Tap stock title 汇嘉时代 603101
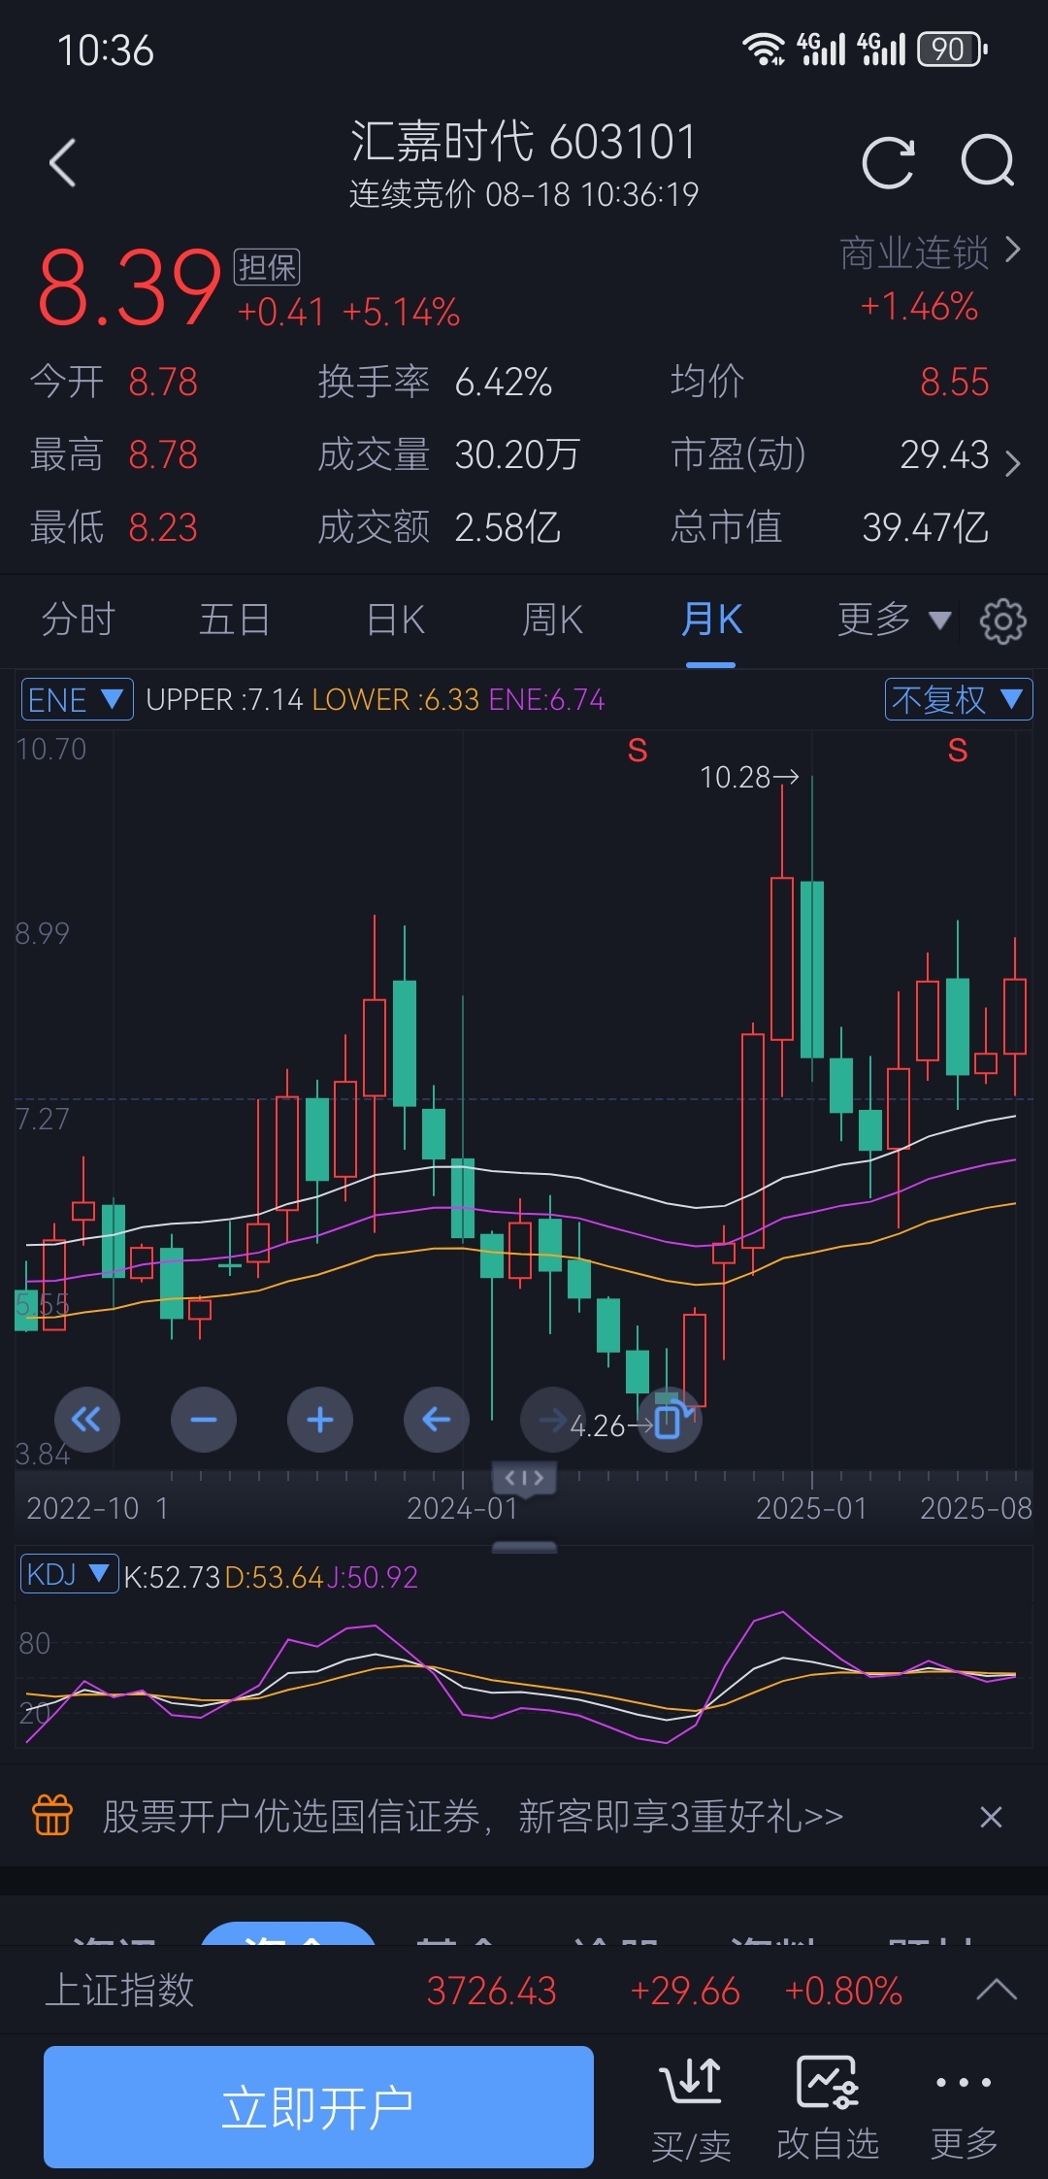Screen dimensions: 1048x2179 (524, 142)
